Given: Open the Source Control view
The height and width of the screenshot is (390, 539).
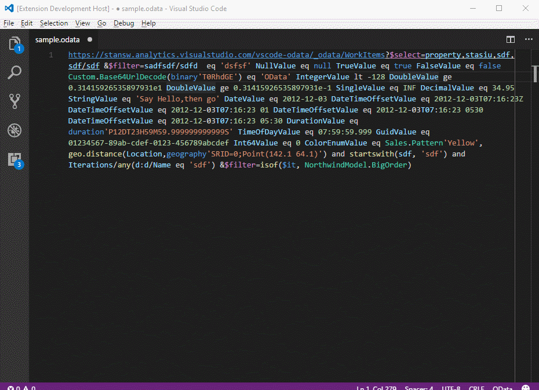Looking at the screenshot, I should [x=14, y=101].
